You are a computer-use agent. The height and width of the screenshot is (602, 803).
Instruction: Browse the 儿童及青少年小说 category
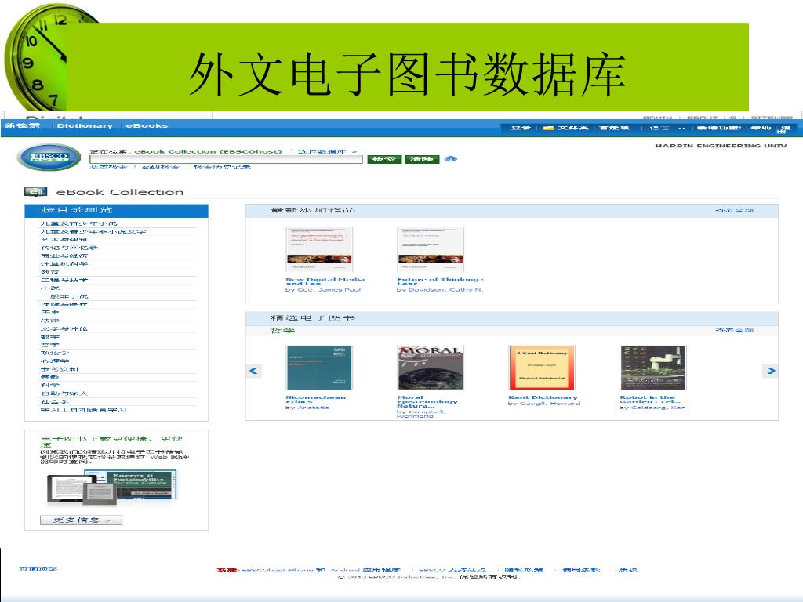pyautogui.click(x=79, y=223)
